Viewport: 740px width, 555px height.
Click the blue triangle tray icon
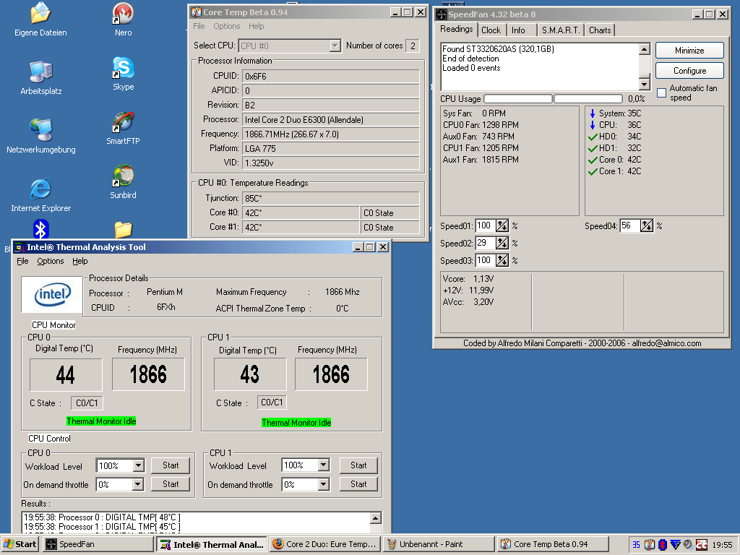pos(676,545)
